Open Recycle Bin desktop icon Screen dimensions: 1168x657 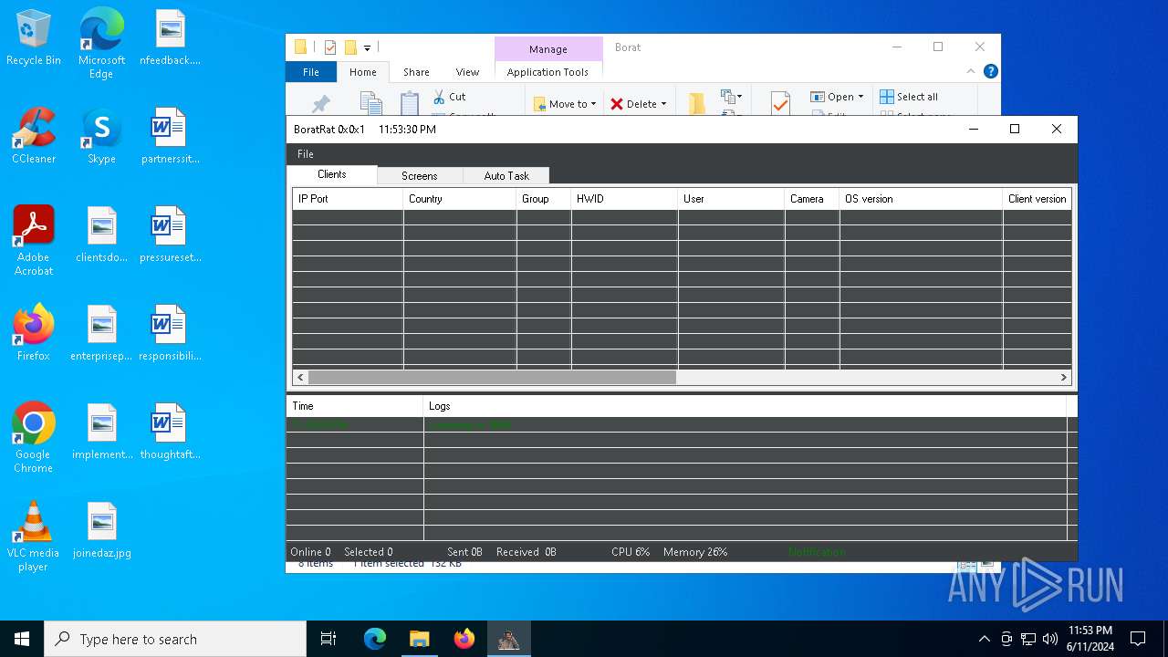tap(34, 38)
